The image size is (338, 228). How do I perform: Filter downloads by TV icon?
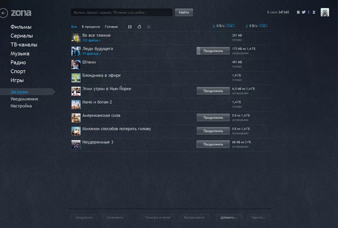(x=139, y=27)
